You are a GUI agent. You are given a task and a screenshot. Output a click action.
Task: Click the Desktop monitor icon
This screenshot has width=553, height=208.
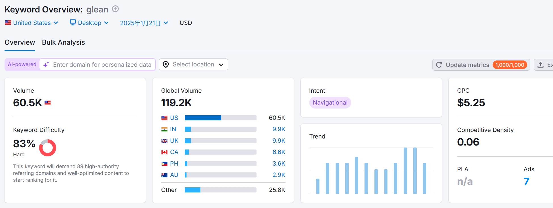pos(73,23)
